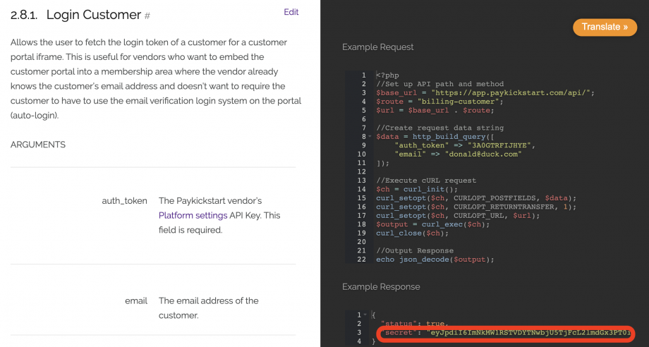649x347 pixels.
Task: Click the Translate button
Action: (x=605, y=27)
